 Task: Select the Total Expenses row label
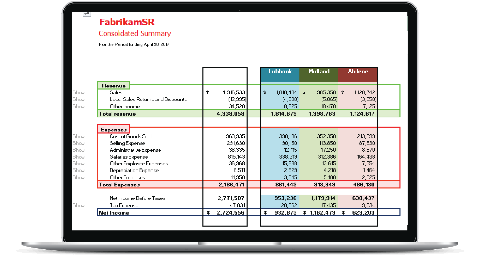point(119,185)
